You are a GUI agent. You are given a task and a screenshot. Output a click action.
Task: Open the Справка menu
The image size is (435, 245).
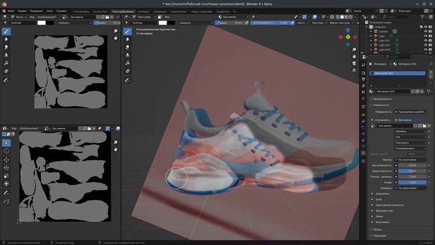61,11
